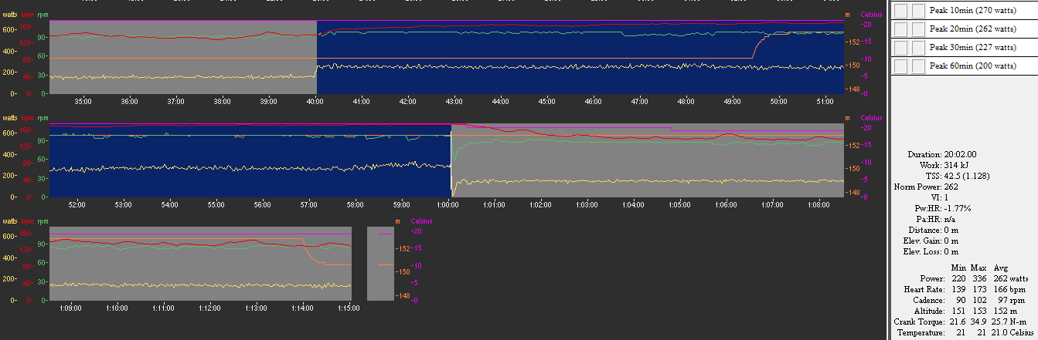Check the second box next to Peak 60min

(x=917, y=66)
